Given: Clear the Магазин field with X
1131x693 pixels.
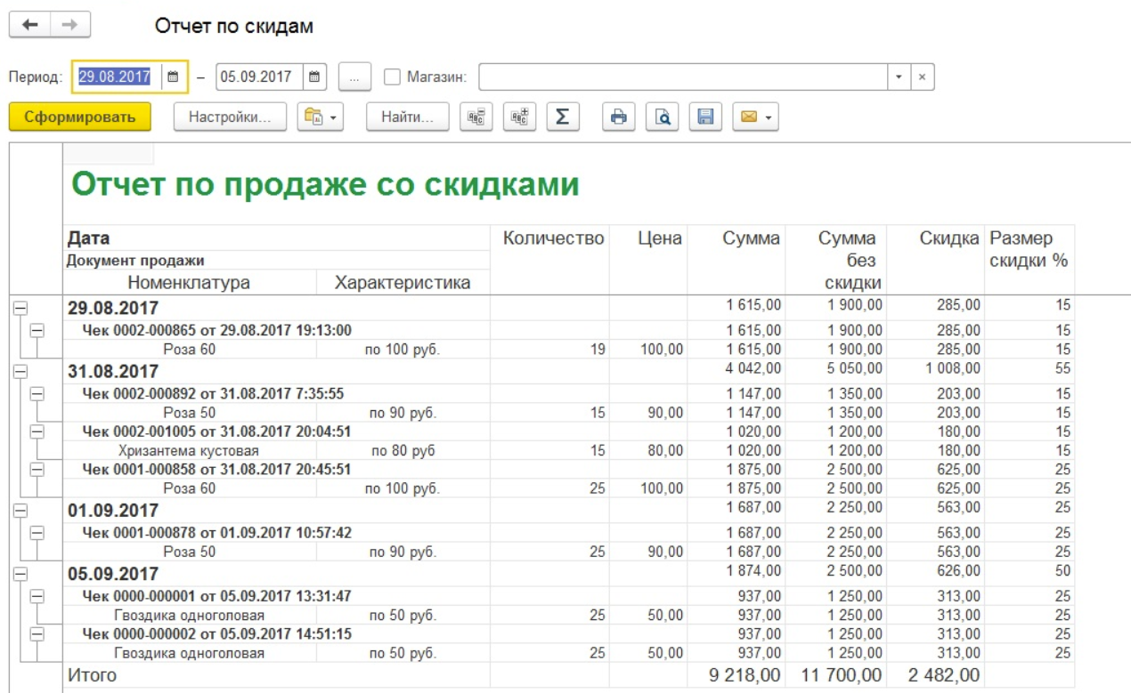Looking at the screenshot, I should [x=922, y=77].
